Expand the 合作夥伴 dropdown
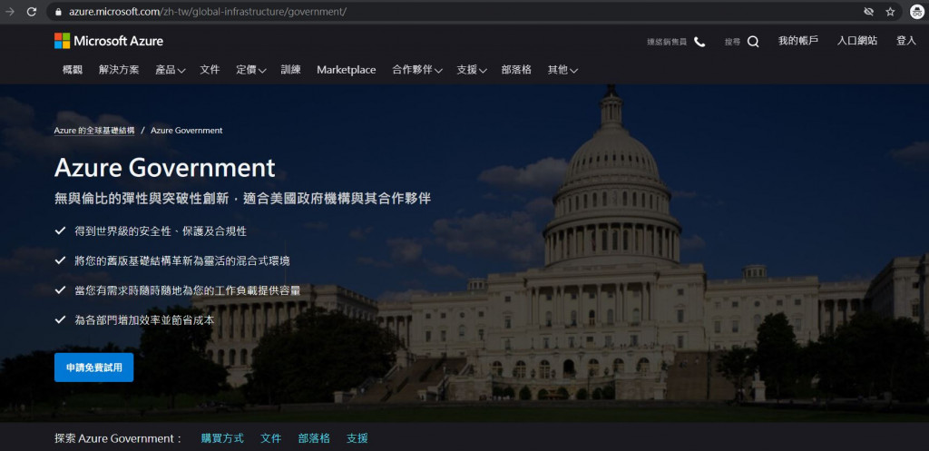This screenshot has height=451, width=929. (417, 70)
